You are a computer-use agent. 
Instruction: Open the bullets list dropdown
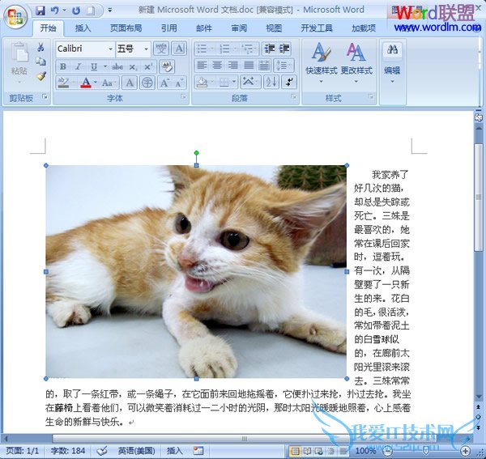(212, 49)
